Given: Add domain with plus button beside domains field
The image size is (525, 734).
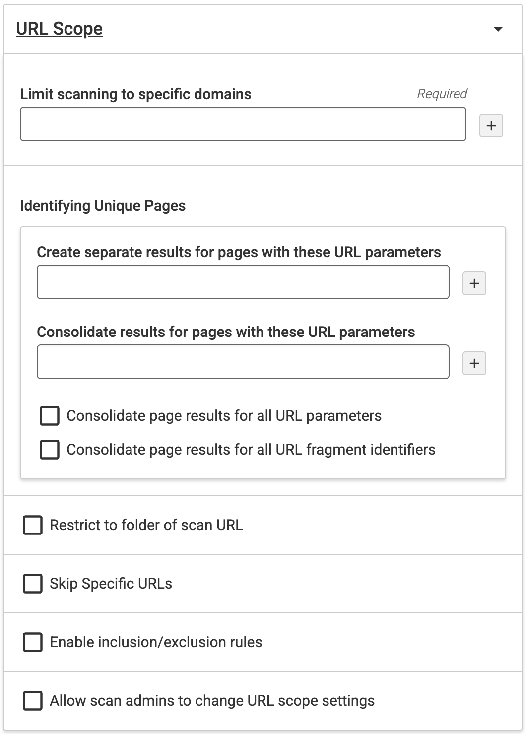Looking at the screenshot, I should pos(491,126).
